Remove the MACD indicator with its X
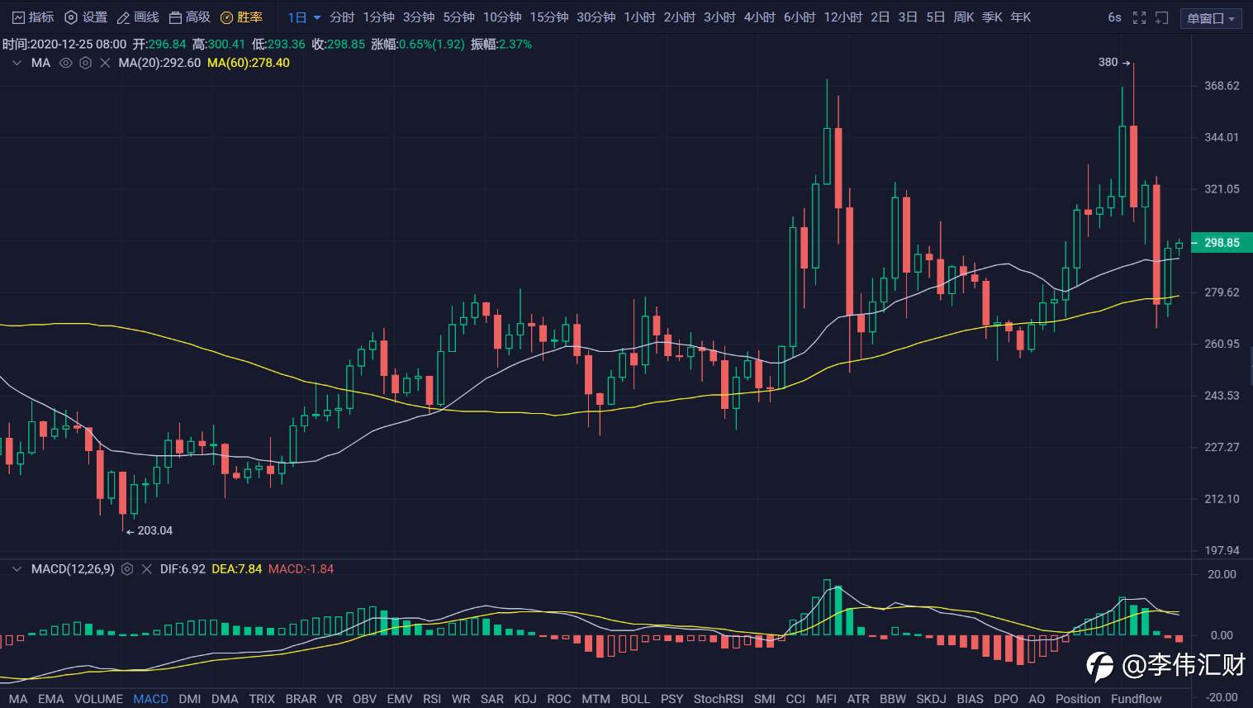 146,569
